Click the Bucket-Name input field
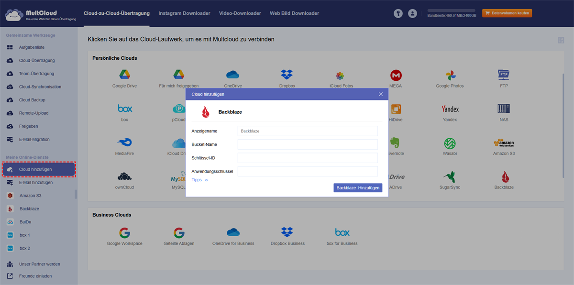Screen dimensions: 574x285 click(308, 144)
